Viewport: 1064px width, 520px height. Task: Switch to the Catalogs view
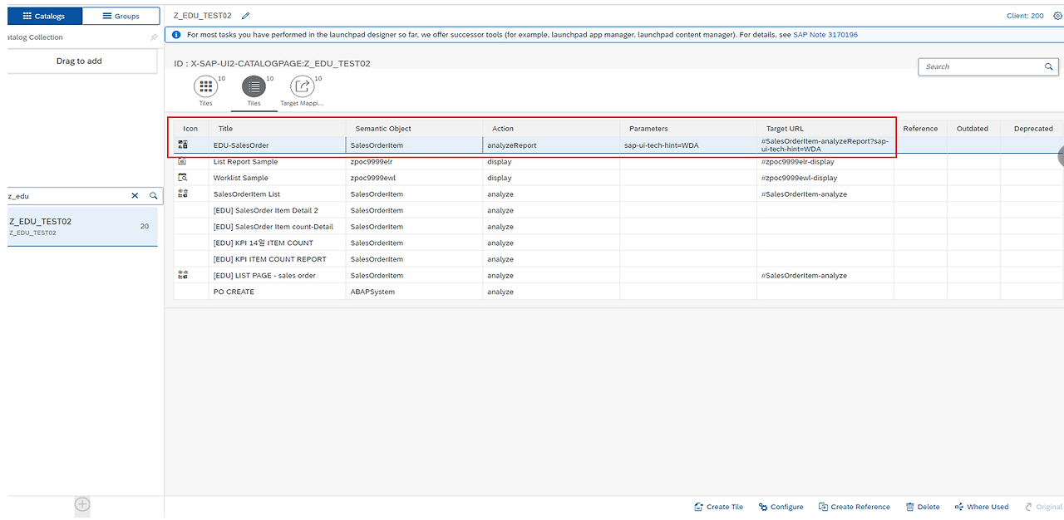pos(44,16)
